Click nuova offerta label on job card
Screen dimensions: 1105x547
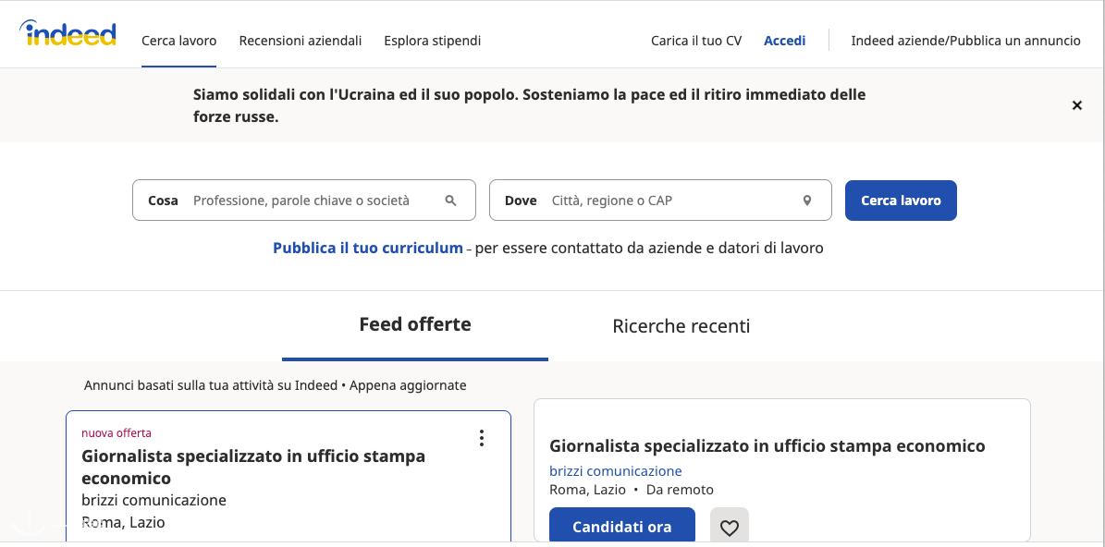117,433
